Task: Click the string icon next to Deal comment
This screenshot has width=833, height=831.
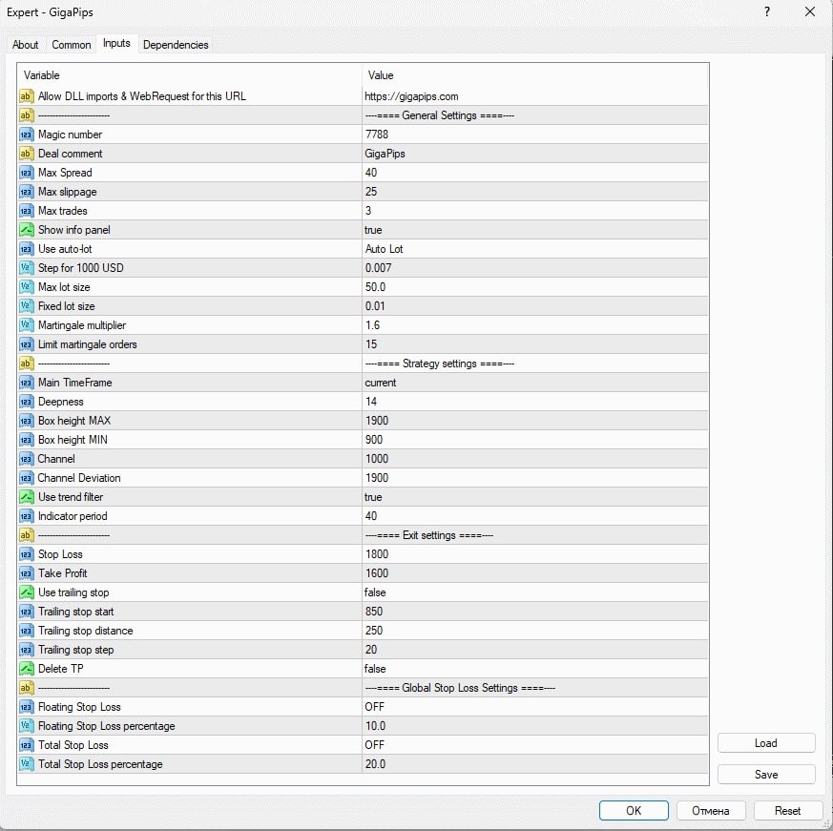Action: (x=26, y=154)
